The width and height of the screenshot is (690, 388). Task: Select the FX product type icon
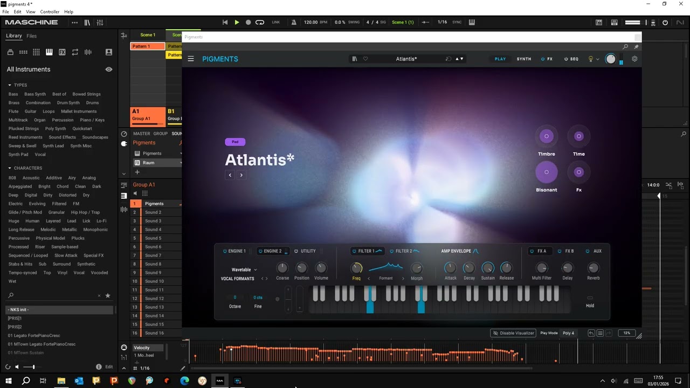[62, 52]
